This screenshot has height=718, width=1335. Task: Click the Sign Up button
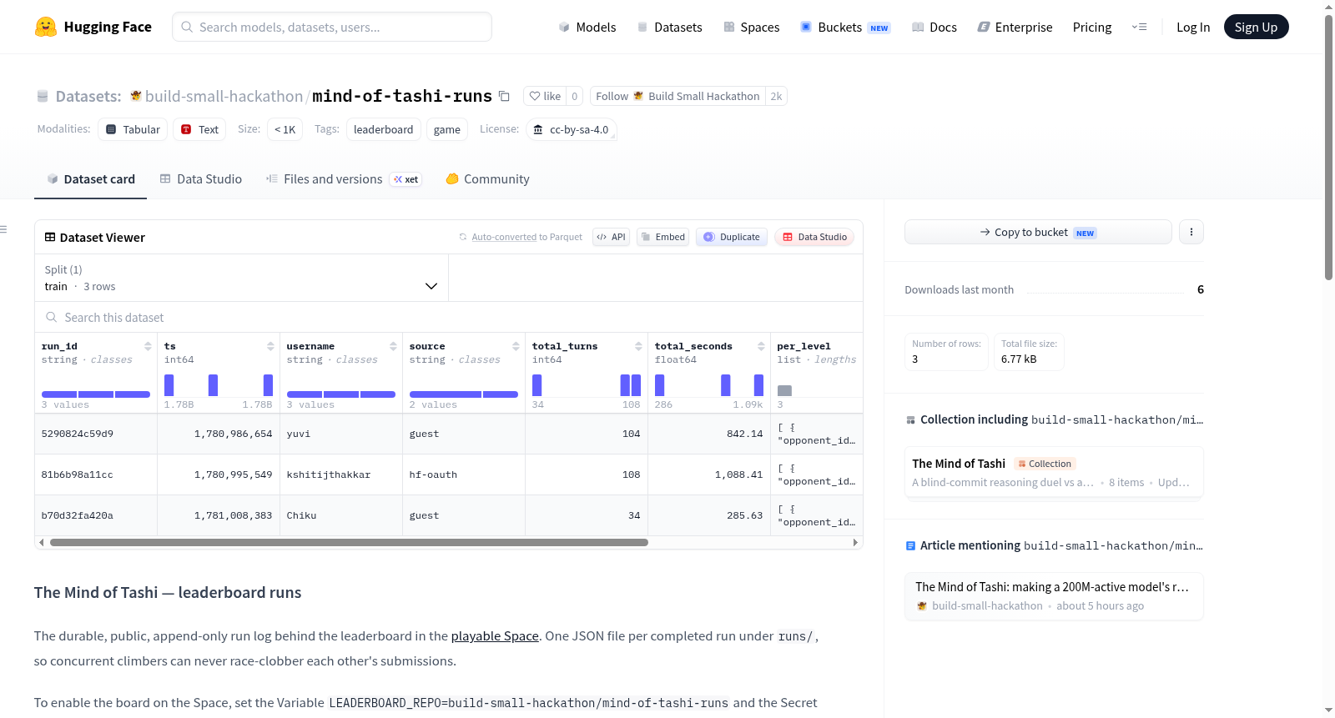pos(1256,27)
